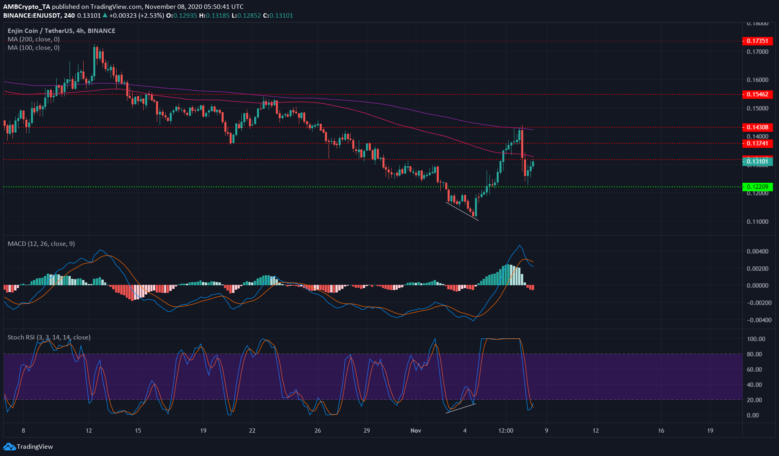Click the 100.00 Stoch RSI axis label
The width and height of the screenshot is (779, 456).
pyautogui.click(x=756, y=339)
